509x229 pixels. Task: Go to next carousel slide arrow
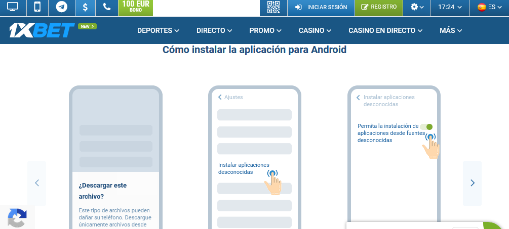[x=472, y=183]
